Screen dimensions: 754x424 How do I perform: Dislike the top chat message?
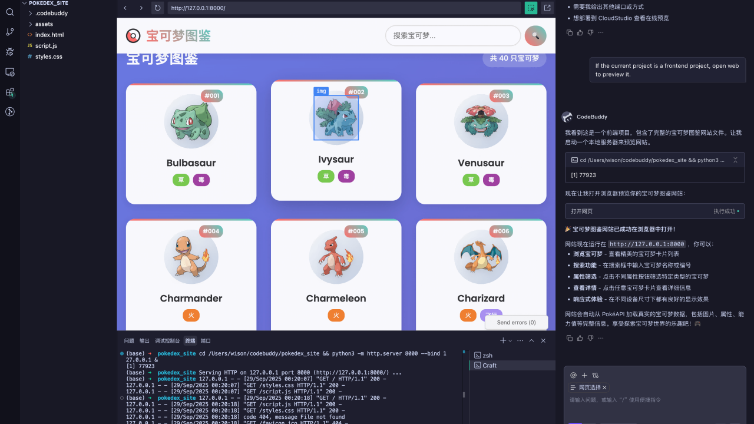[x=590, y=32]
